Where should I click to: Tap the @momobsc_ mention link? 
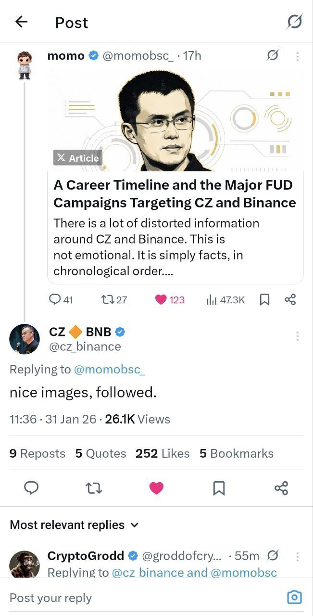click(109, 369)
